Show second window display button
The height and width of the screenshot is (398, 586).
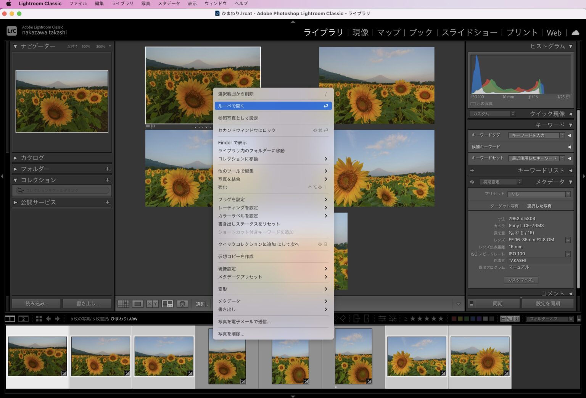[23, 319]
